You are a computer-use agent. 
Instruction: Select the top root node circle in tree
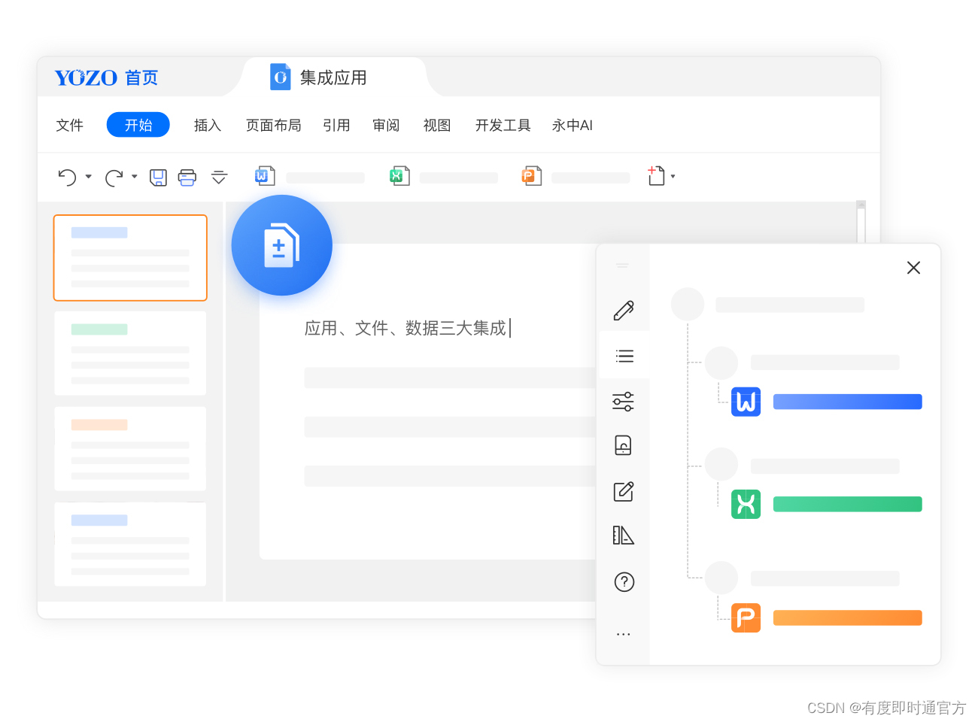(688, 305)
